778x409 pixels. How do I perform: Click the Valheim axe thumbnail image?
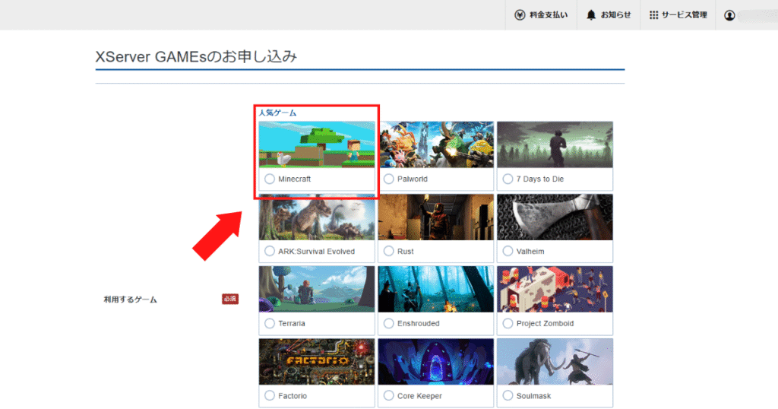point(555,217)
